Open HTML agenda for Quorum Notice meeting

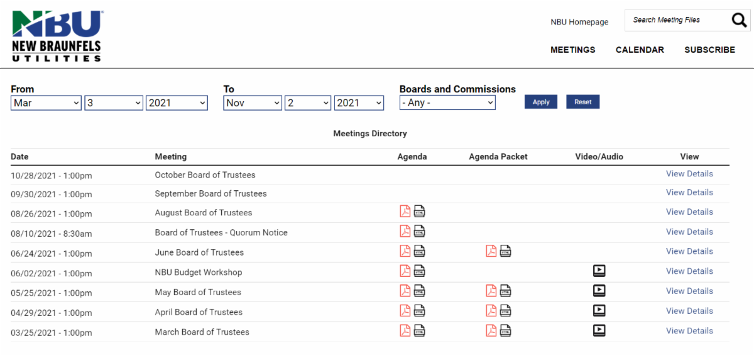point(419,232)
